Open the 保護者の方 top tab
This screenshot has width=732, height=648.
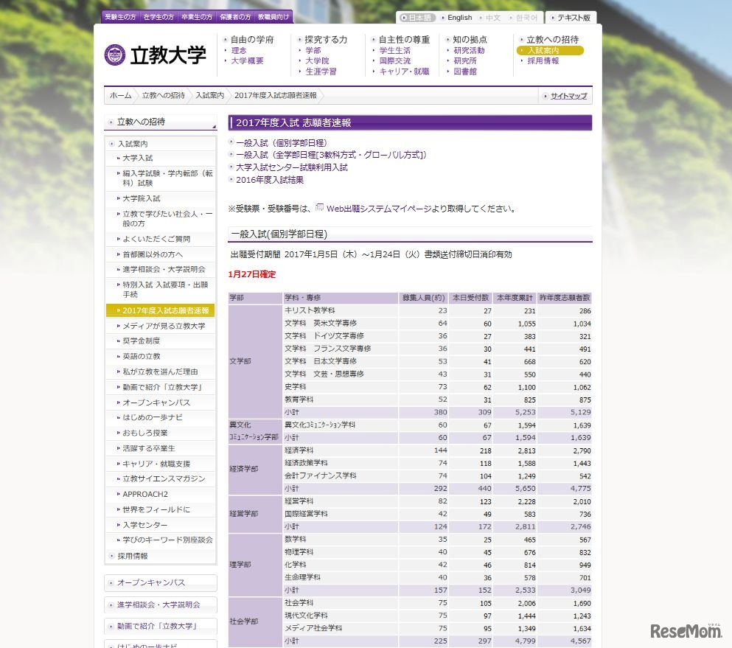point(236,16)
